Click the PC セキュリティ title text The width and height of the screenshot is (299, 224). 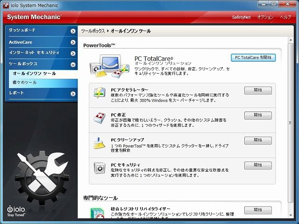126,165
